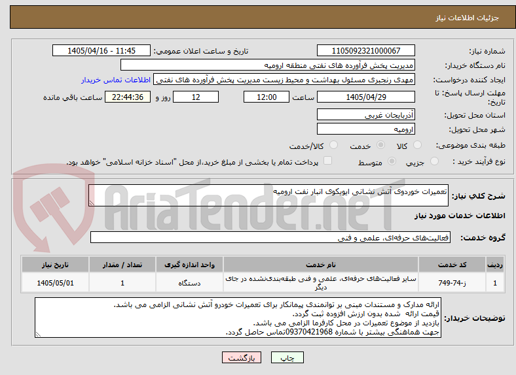Image resolution: width=516 pixels, height=375 pixels.
Task: Open the اطلاعات تماس خریدار link
Action: click(x=116, y=80)
